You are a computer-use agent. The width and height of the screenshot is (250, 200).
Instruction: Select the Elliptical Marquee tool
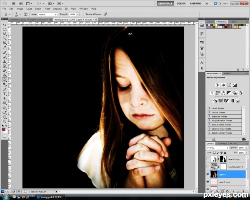click(x=5, y=29)
